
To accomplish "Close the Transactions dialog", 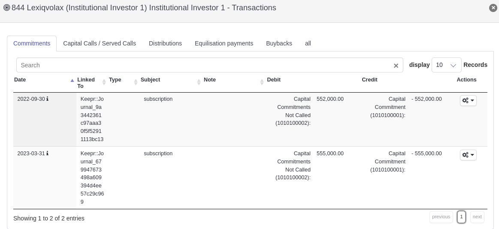I will (493, 8).
